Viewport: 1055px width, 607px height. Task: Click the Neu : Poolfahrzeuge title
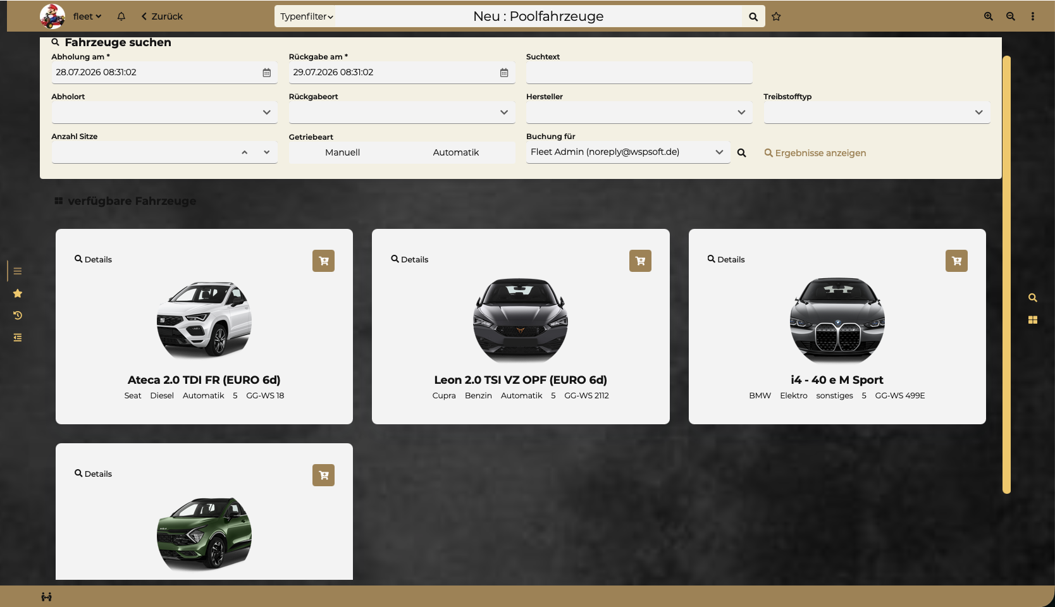(x=539, y=16)
